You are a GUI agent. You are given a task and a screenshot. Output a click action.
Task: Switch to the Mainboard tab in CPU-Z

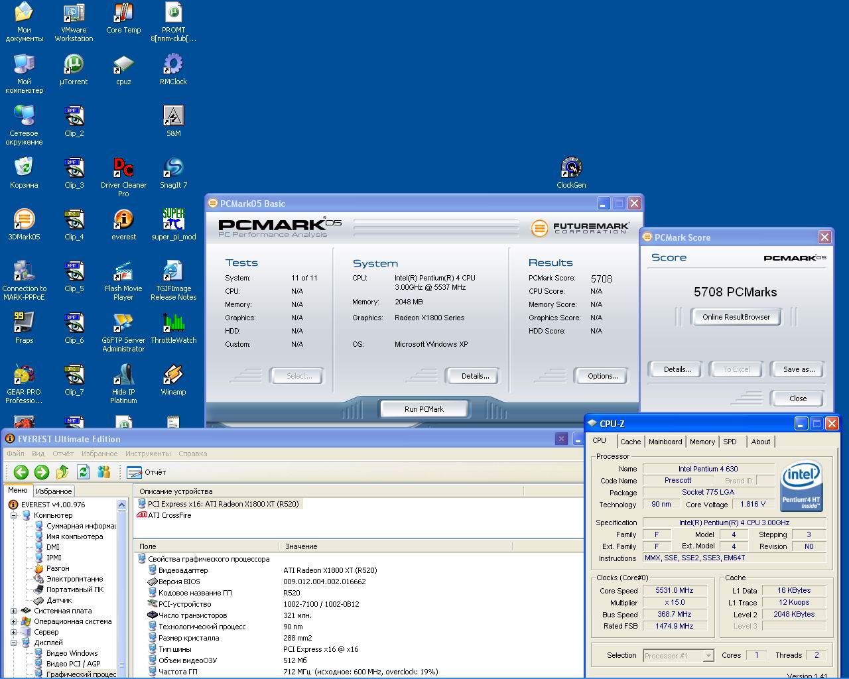pyautogui.click(x=665, y=442)
